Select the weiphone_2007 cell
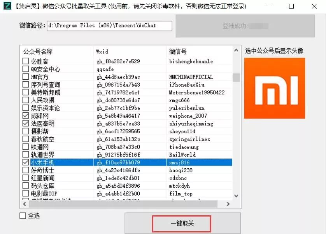 [x=188, y=116]
